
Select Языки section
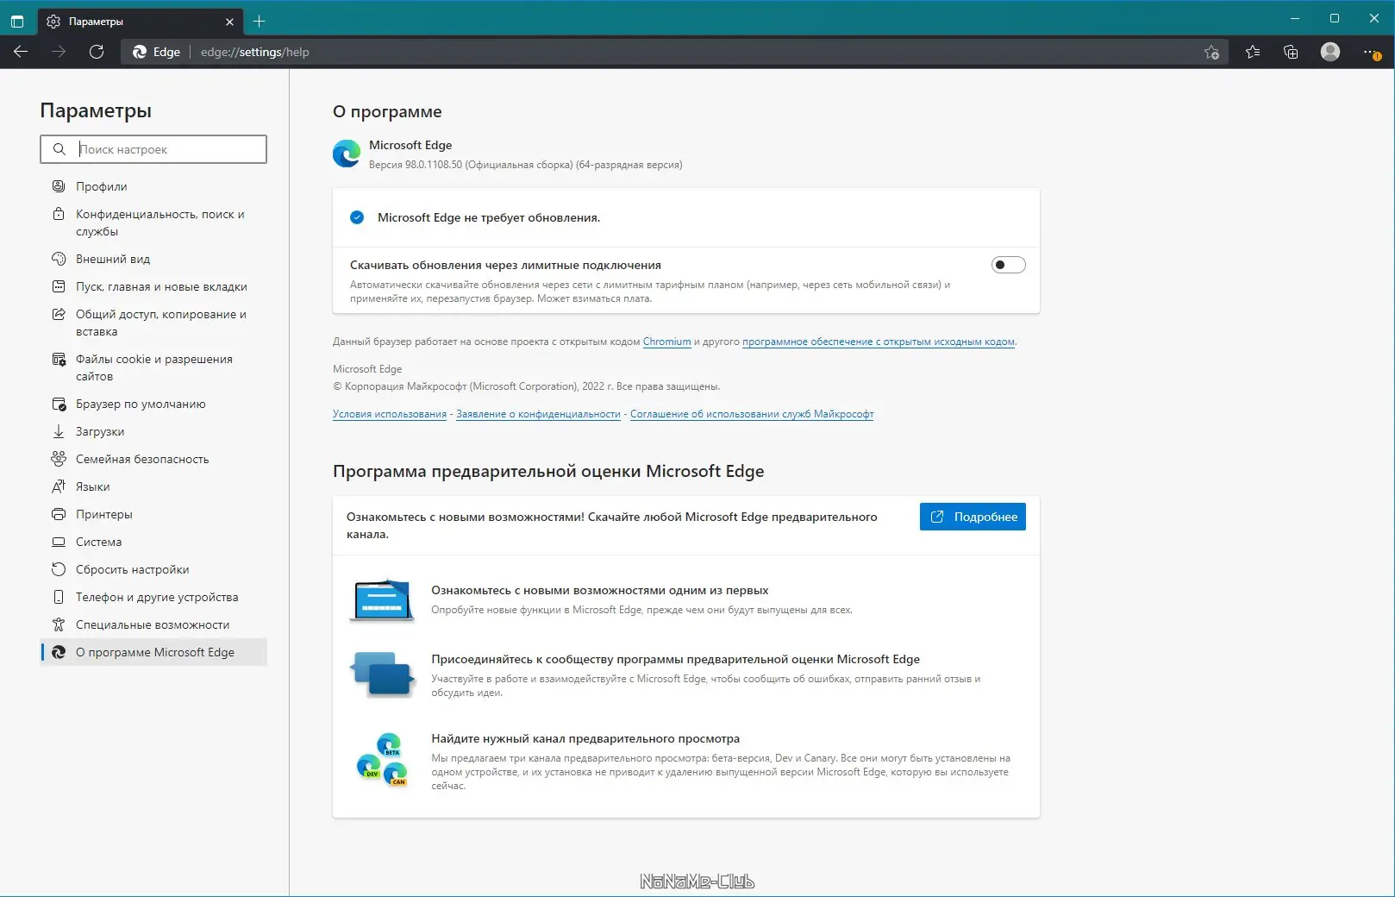coord(153,486)
